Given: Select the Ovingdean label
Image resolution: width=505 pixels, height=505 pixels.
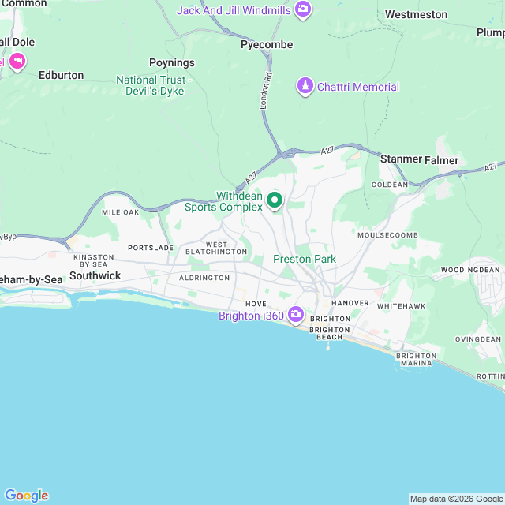Looking at the screenshot, I should click(x=478, y=339).
